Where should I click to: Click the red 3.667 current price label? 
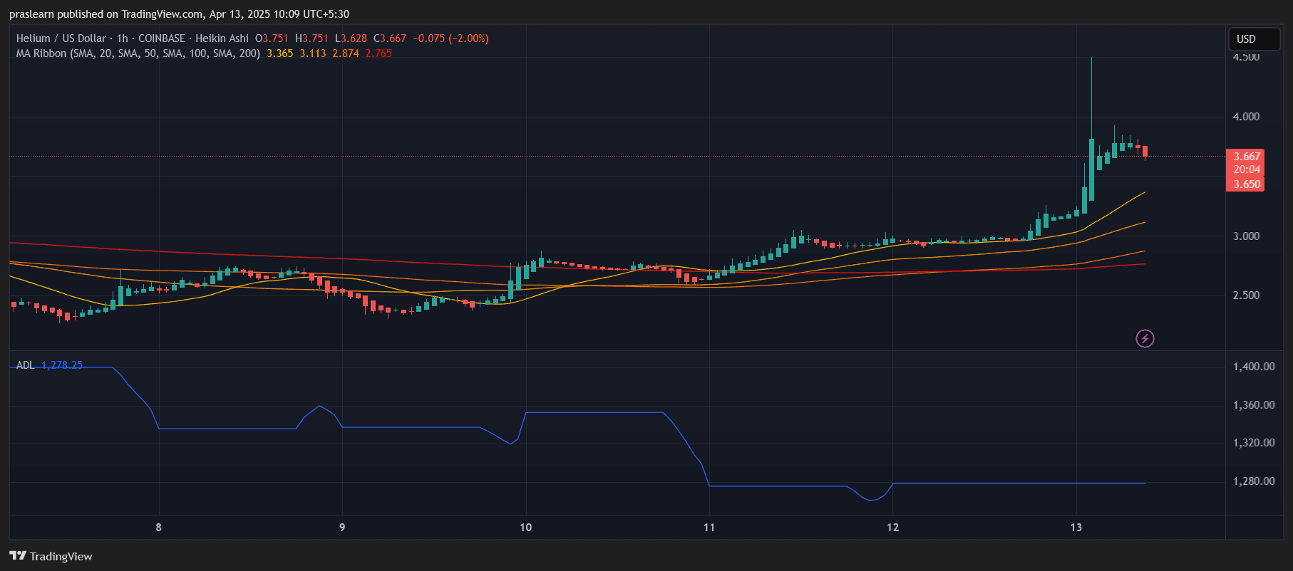point(1246,157)
